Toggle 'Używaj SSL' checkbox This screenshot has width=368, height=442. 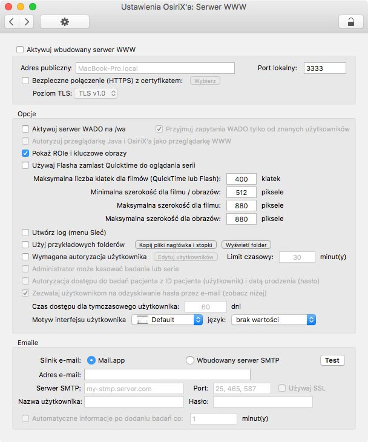point(282,388)
